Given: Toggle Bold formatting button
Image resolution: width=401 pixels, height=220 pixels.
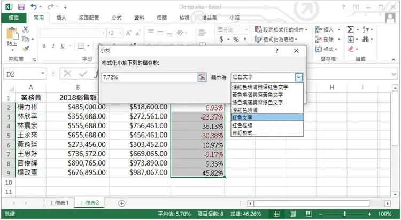Looking at the screenshot, I should coord(44,46).
